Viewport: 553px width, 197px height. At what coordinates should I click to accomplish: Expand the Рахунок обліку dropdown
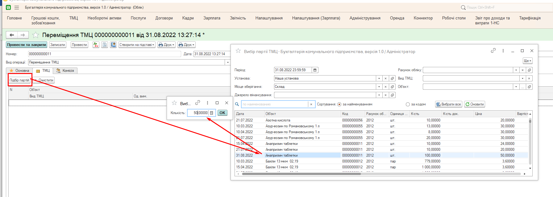[516, 70]
